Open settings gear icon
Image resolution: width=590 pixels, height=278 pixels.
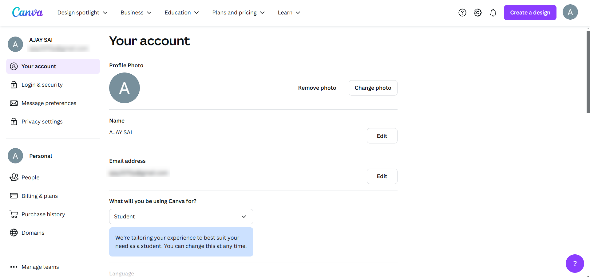click(x=477, y=13)
